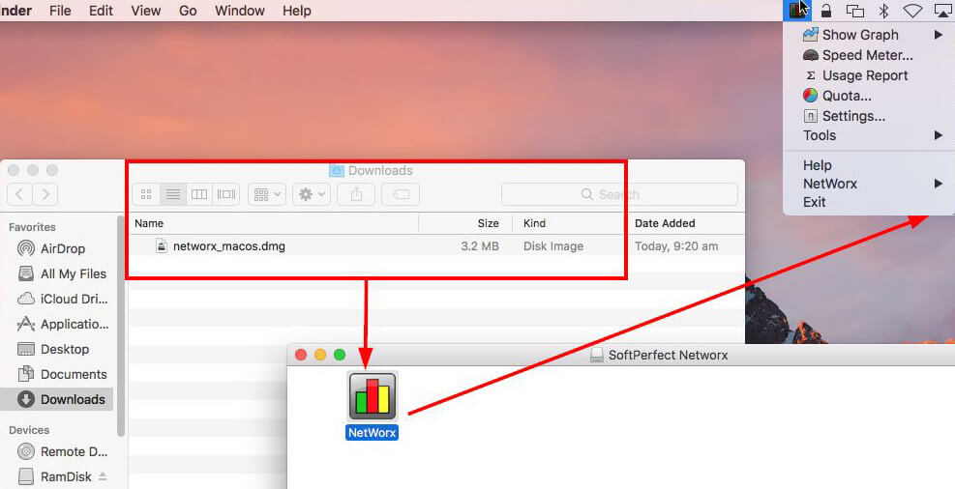Image resolution: width=955 pixels, height=489 pixels.
Task: Click the Finder search field
Action: tap(619, 194)
